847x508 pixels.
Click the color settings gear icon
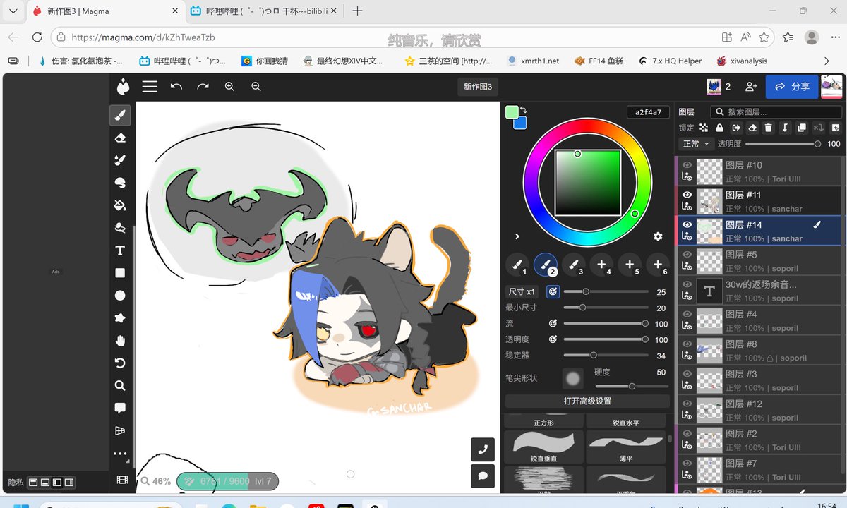(658, 236)
